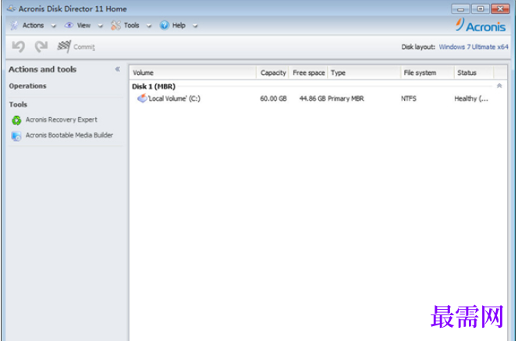Viewport: 518px width, 341px height.
Task: Open the Windows 7 Ultimate x64 disk layout link
Action: [x=474, y=47]
